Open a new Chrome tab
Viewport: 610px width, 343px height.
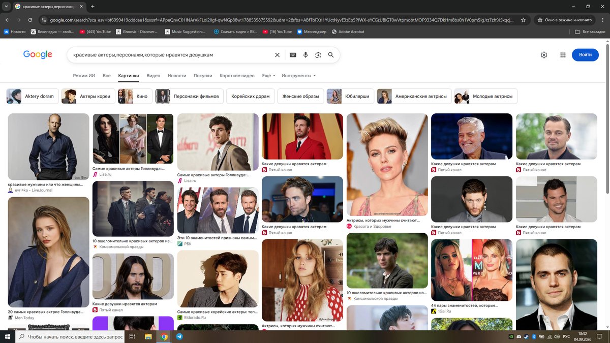tap(93, 7)
